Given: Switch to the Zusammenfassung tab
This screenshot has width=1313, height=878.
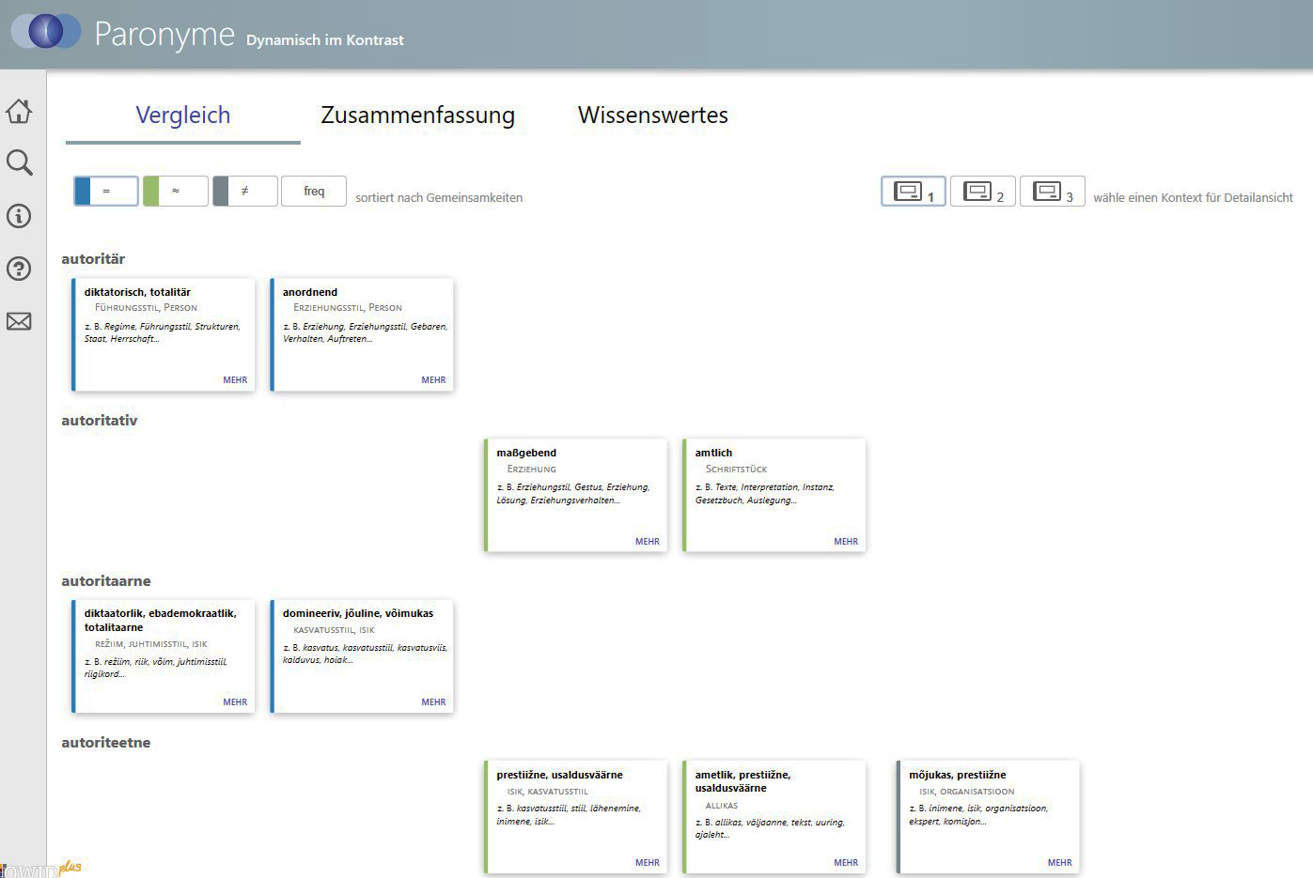Looking at the screenshot, I should click(x=417, y=116).
